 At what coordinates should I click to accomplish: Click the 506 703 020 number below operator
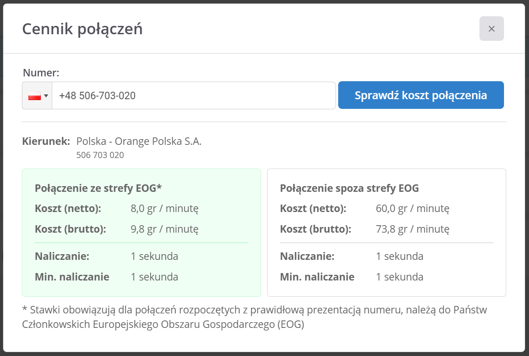(100, 155)
